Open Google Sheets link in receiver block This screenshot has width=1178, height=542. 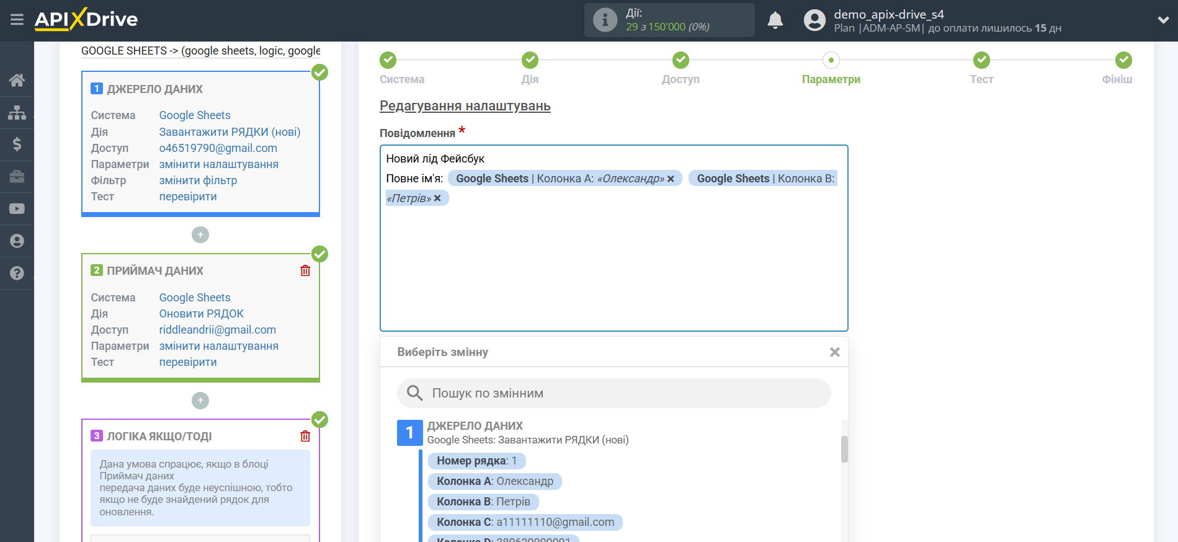click(195, 298)
